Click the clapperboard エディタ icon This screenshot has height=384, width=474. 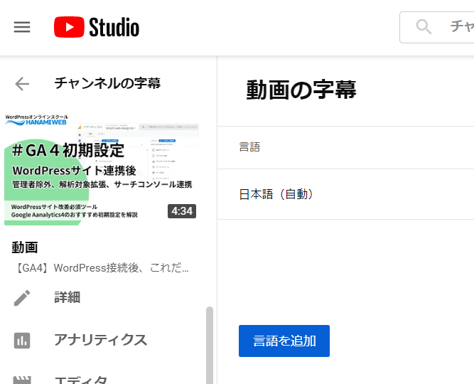pos(22,379)
